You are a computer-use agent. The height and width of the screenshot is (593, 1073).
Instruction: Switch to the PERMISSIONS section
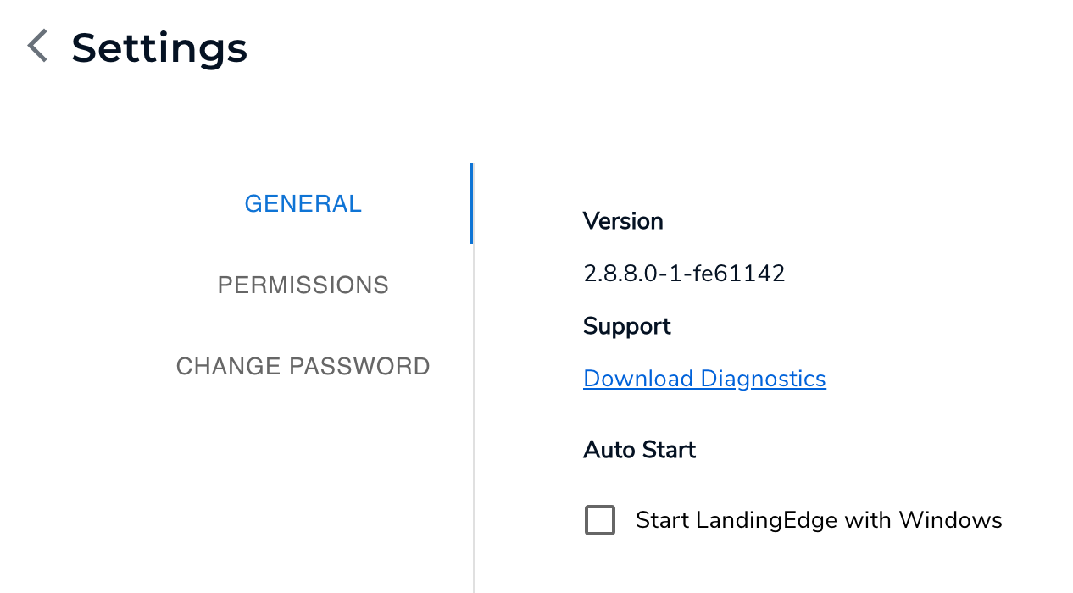click(x=303, y=285)
